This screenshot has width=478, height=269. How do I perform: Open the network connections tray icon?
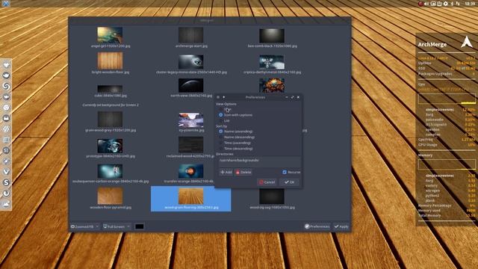tap(458, 4)
